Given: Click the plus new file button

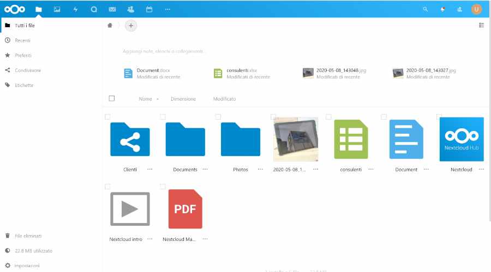Looking at the screenshot, I should [x=131, y=25].
